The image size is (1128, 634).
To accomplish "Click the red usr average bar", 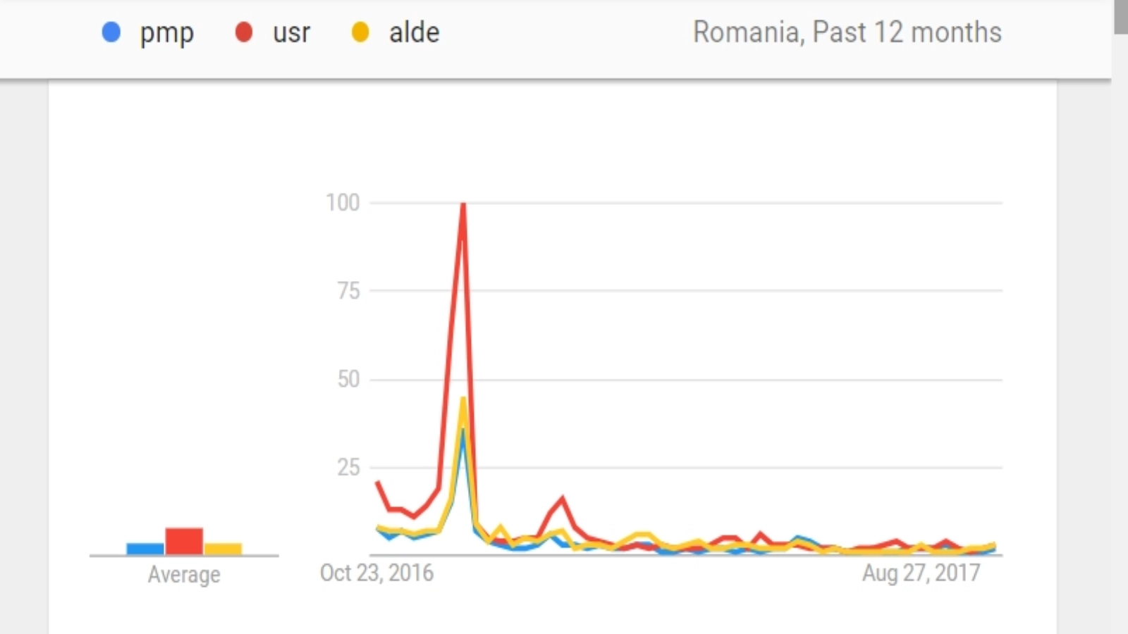I will tap(184, 541).
